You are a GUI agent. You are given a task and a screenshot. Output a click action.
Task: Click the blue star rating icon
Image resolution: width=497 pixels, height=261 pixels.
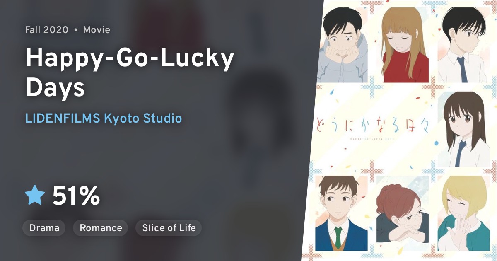(x=35, y=195)
